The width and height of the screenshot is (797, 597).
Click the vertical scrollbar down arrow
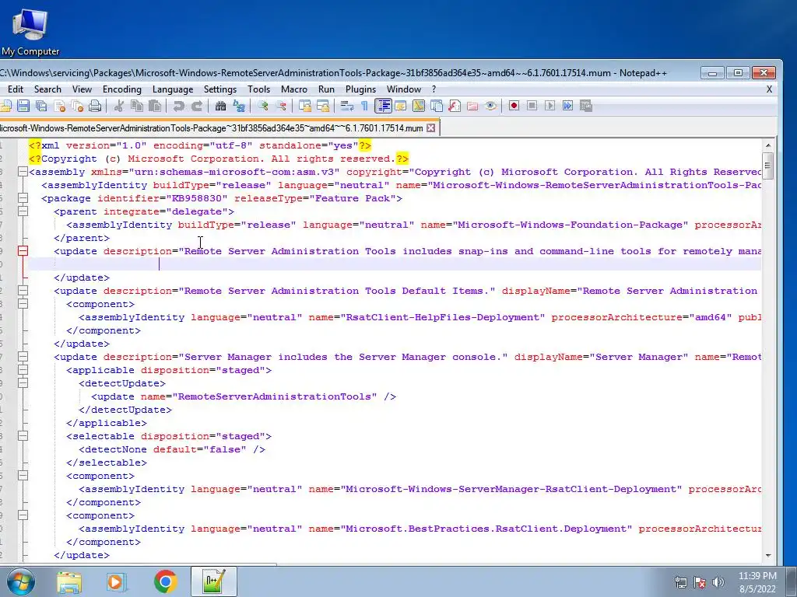(x=768, y=555)
